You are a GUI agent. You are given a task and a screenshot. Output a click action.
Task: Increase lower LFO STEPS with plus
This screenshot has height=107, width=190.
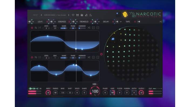click(x=49, y=58)
